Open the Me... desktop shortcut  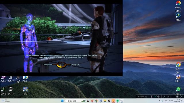tap(178, 17)
